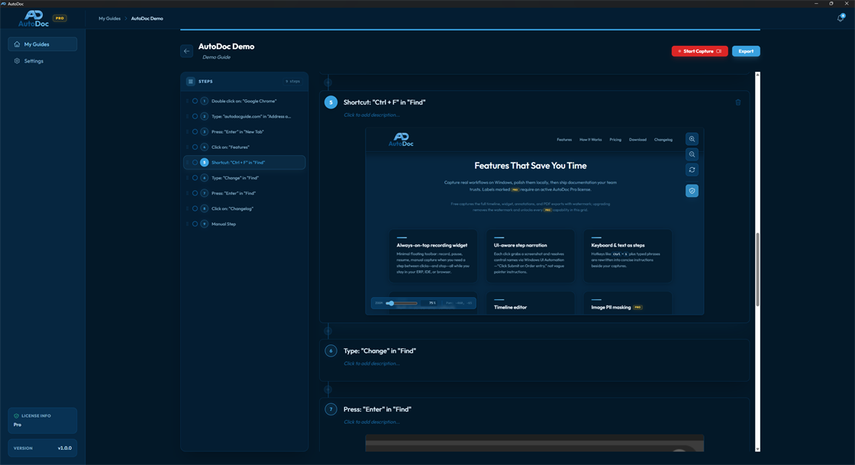855x465 pixels.
Task: Select step row Click on: "Changelog"
Action: [244, 208]
